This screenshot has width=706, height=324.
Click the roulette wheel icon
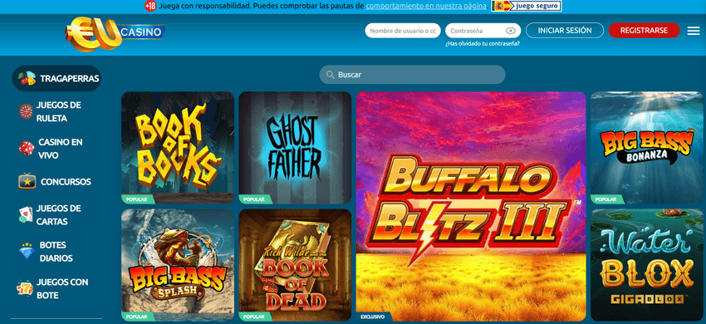point(26,112)
